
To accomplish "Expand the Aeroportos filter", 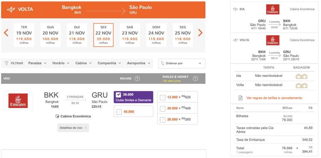I will point(138,63).
